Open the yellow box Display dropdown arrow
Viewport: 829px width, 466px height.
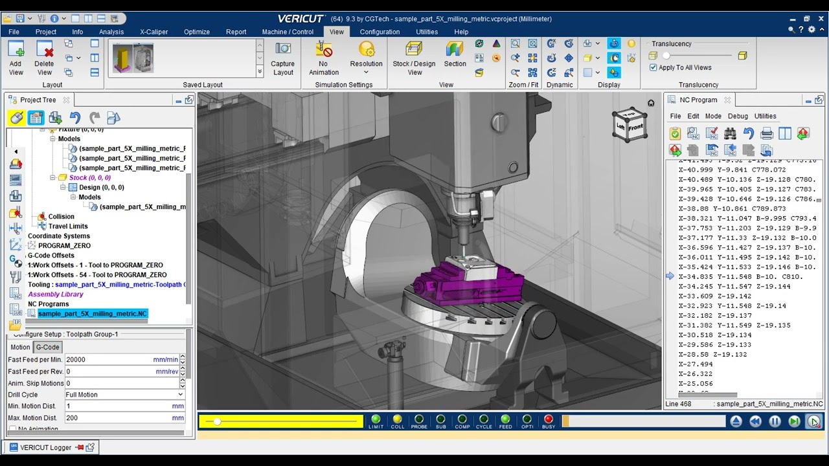point(597,58)
